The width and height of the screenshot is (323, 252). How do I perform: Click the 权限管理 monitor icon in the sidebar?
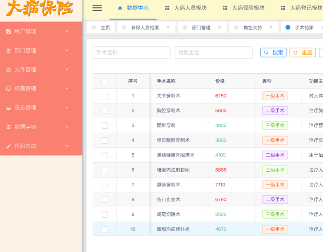(x=8, y=89)
